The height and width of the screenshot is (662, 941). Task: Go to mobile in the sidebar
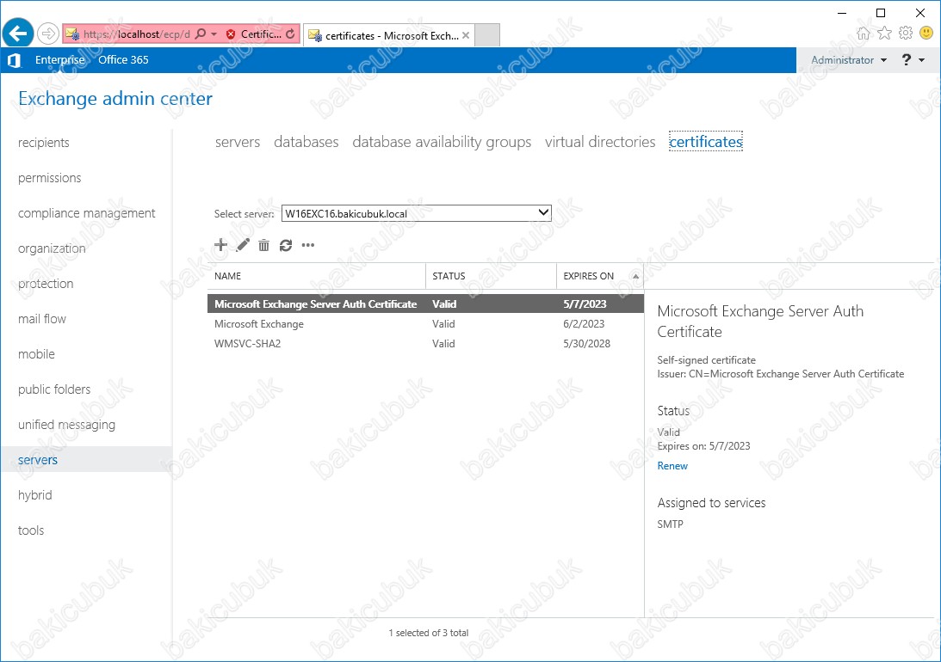click(x=37, y=354)
